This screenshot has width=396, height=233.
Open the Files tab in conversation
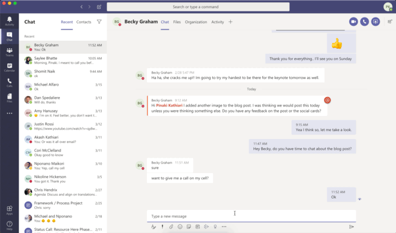tap(177, 22)
